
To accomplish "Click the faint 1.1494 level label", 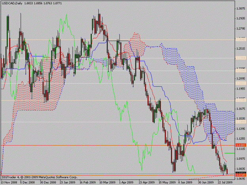I will click(241, 122).
